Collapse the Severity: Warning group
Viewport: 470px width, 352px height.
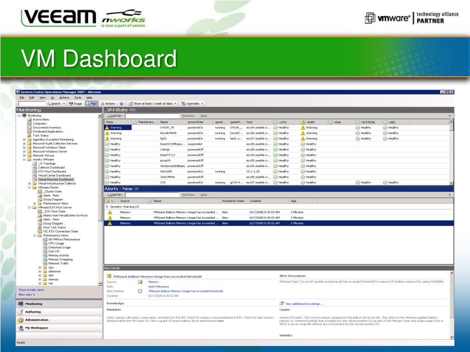106,207
